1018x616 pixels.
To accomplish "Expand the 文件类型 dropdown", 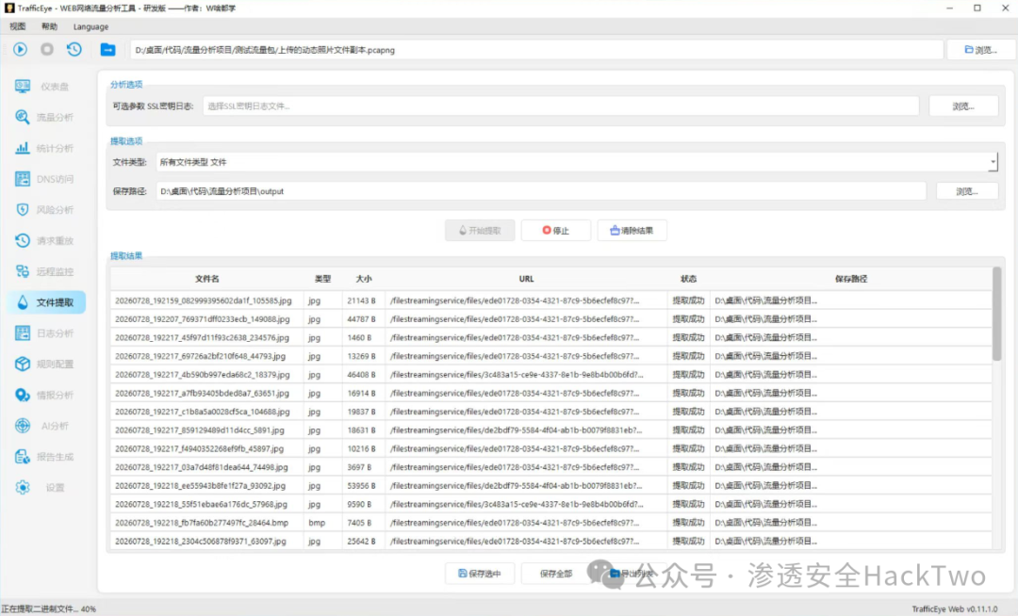I will click(x=577, y=162).
